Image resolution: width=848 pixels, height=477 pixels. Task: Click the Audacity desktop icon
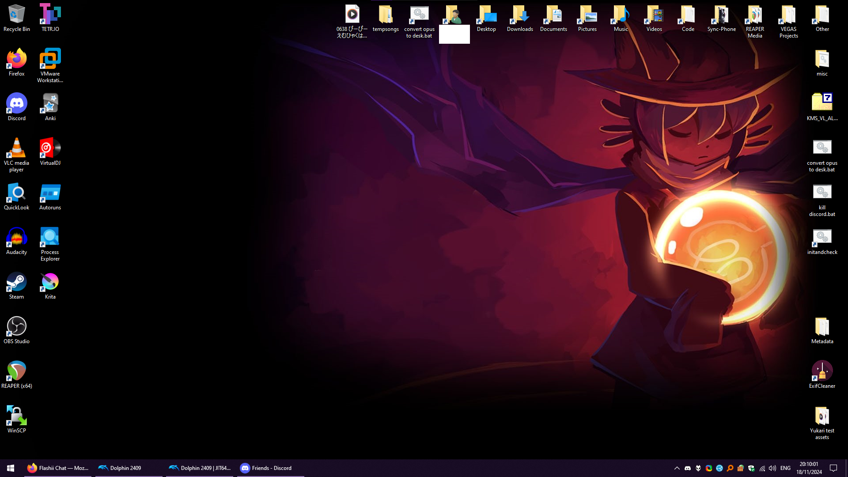coord(17,241)
